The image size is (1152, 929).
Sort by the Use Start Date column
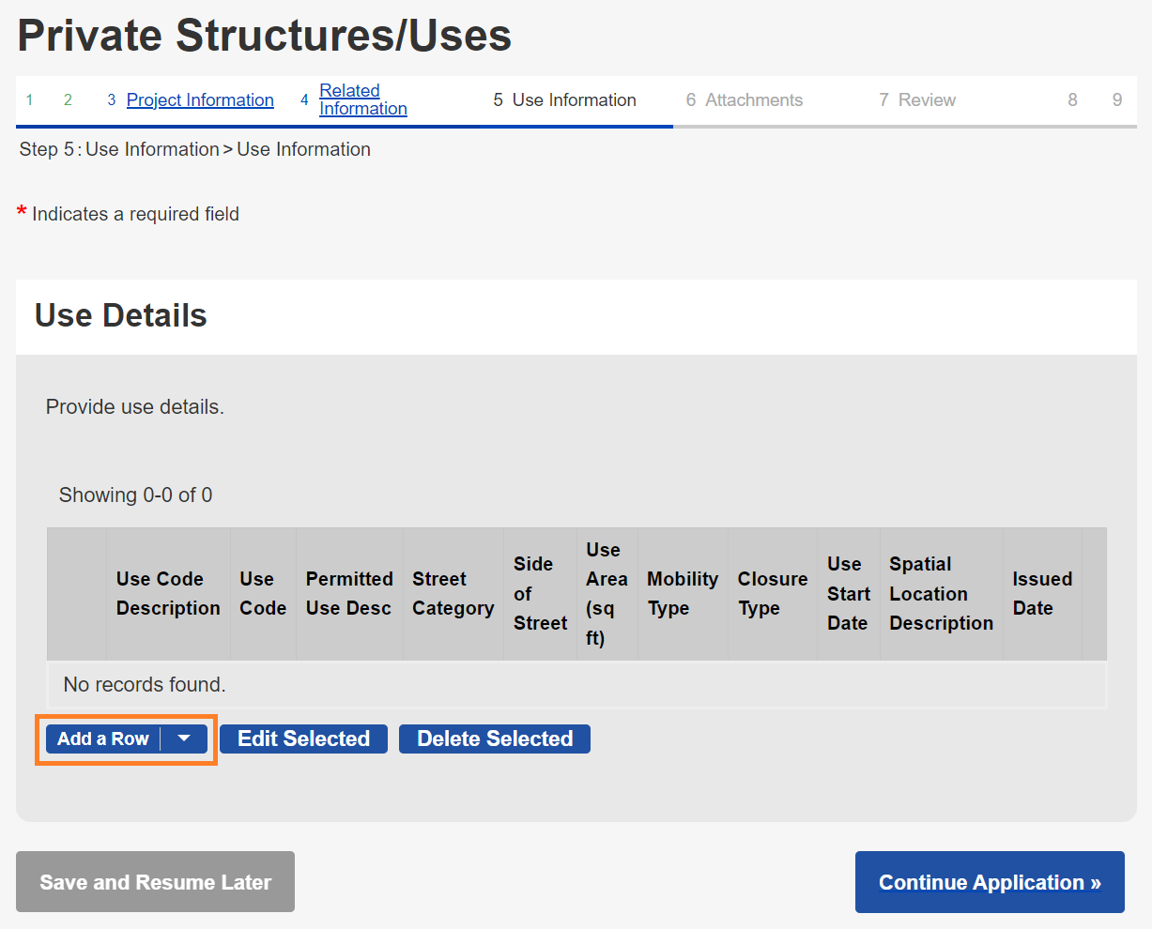(x=848, y=594)
